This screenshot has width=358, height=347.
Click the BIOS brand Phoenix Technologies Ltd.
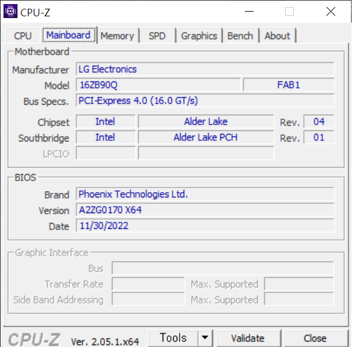(205, 194)
